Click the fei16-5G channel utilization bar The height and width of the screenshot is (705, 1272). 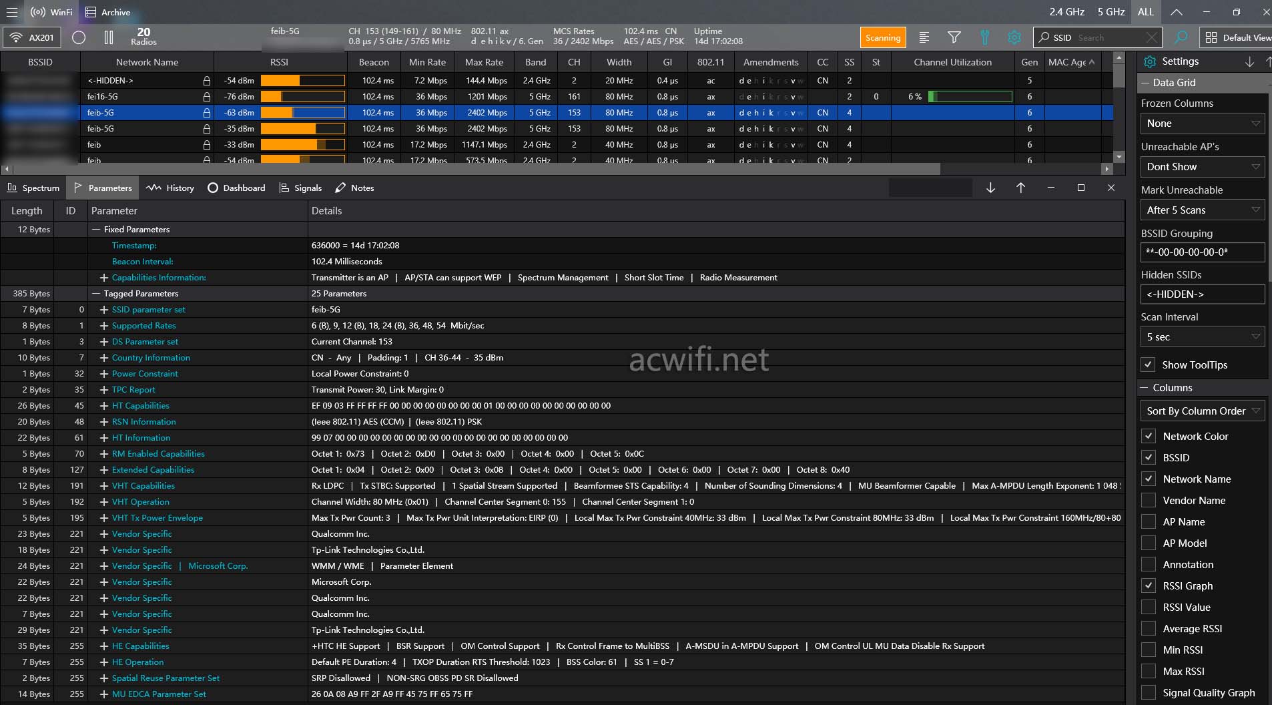tap(970, 97)
